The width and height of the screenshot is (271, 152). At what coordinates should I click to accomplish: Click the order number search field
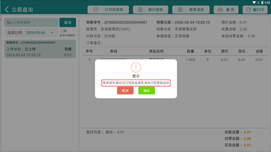[31, 23]
